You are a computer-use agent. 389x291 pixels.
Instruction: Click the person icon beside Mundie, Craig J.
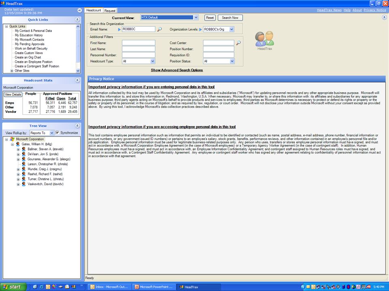[24, 169]
